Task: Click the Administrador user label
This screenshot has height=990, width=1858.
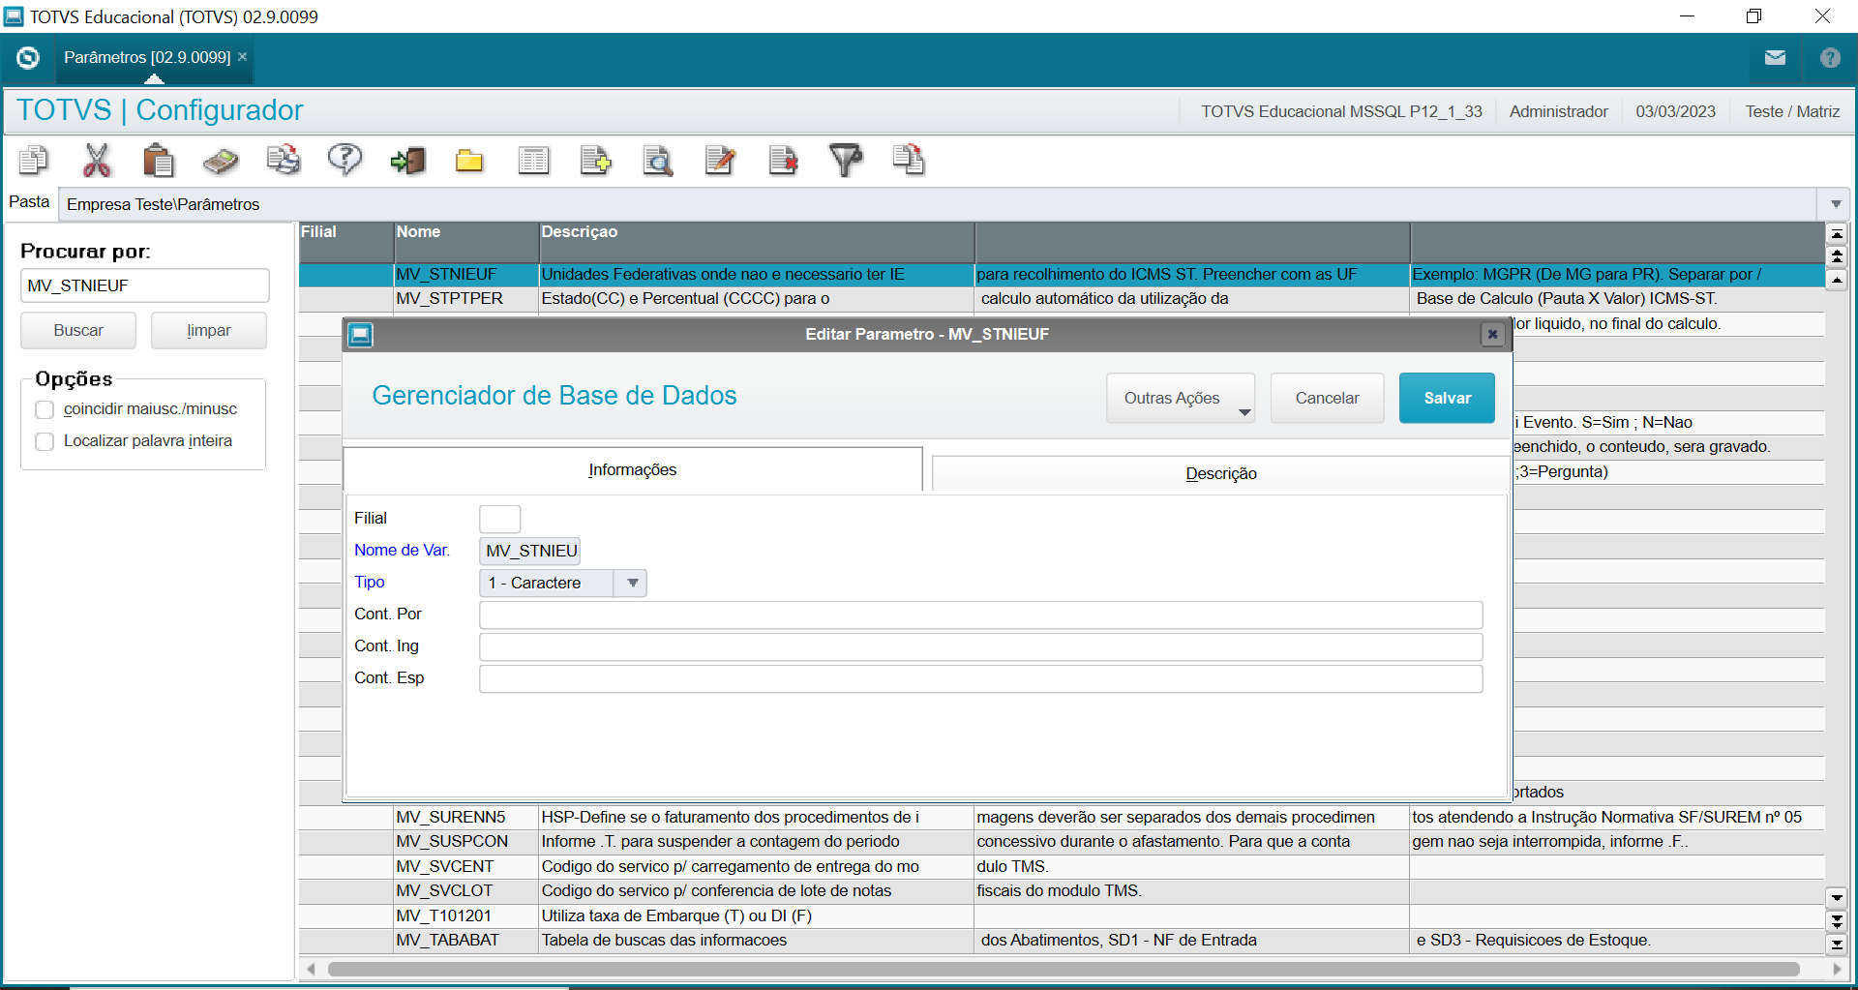Action: pyautogui.click(x=1558, y=111)
